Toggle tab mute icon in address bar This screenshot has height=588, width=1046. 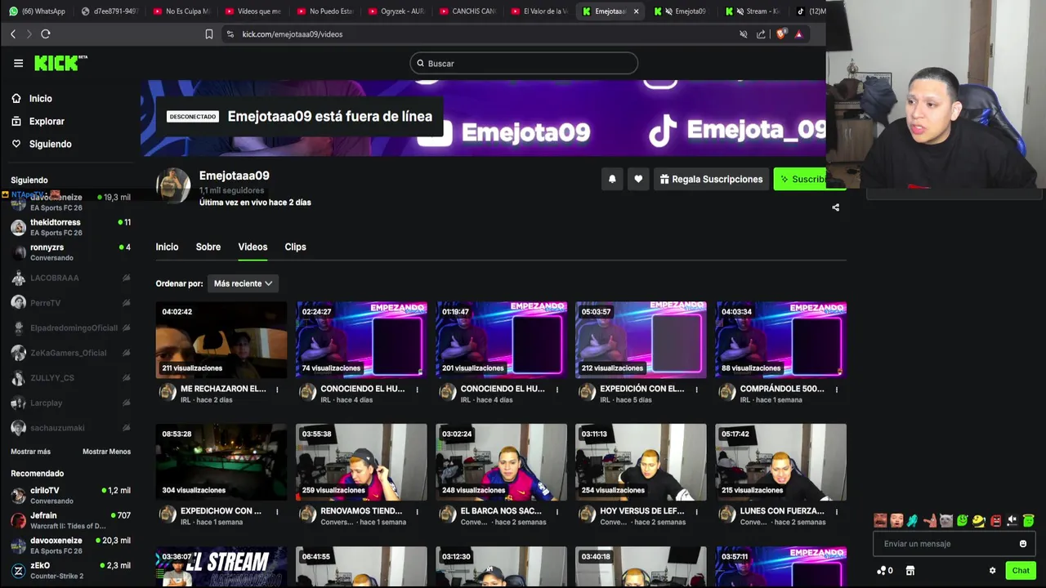pos(743,34)
